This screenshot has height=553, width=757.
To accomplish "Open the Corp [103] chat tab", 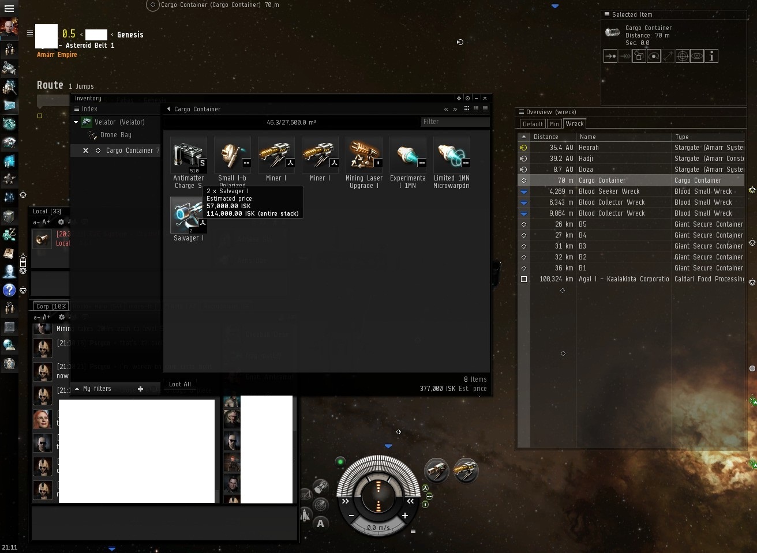I will coord(51,306).
